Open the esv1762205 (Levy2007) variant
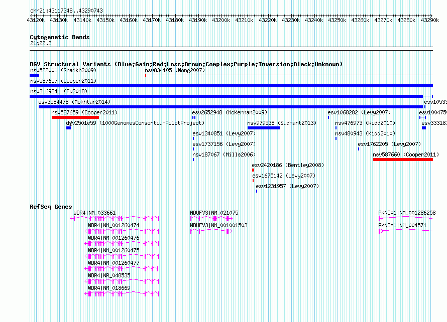 (389, 144)
